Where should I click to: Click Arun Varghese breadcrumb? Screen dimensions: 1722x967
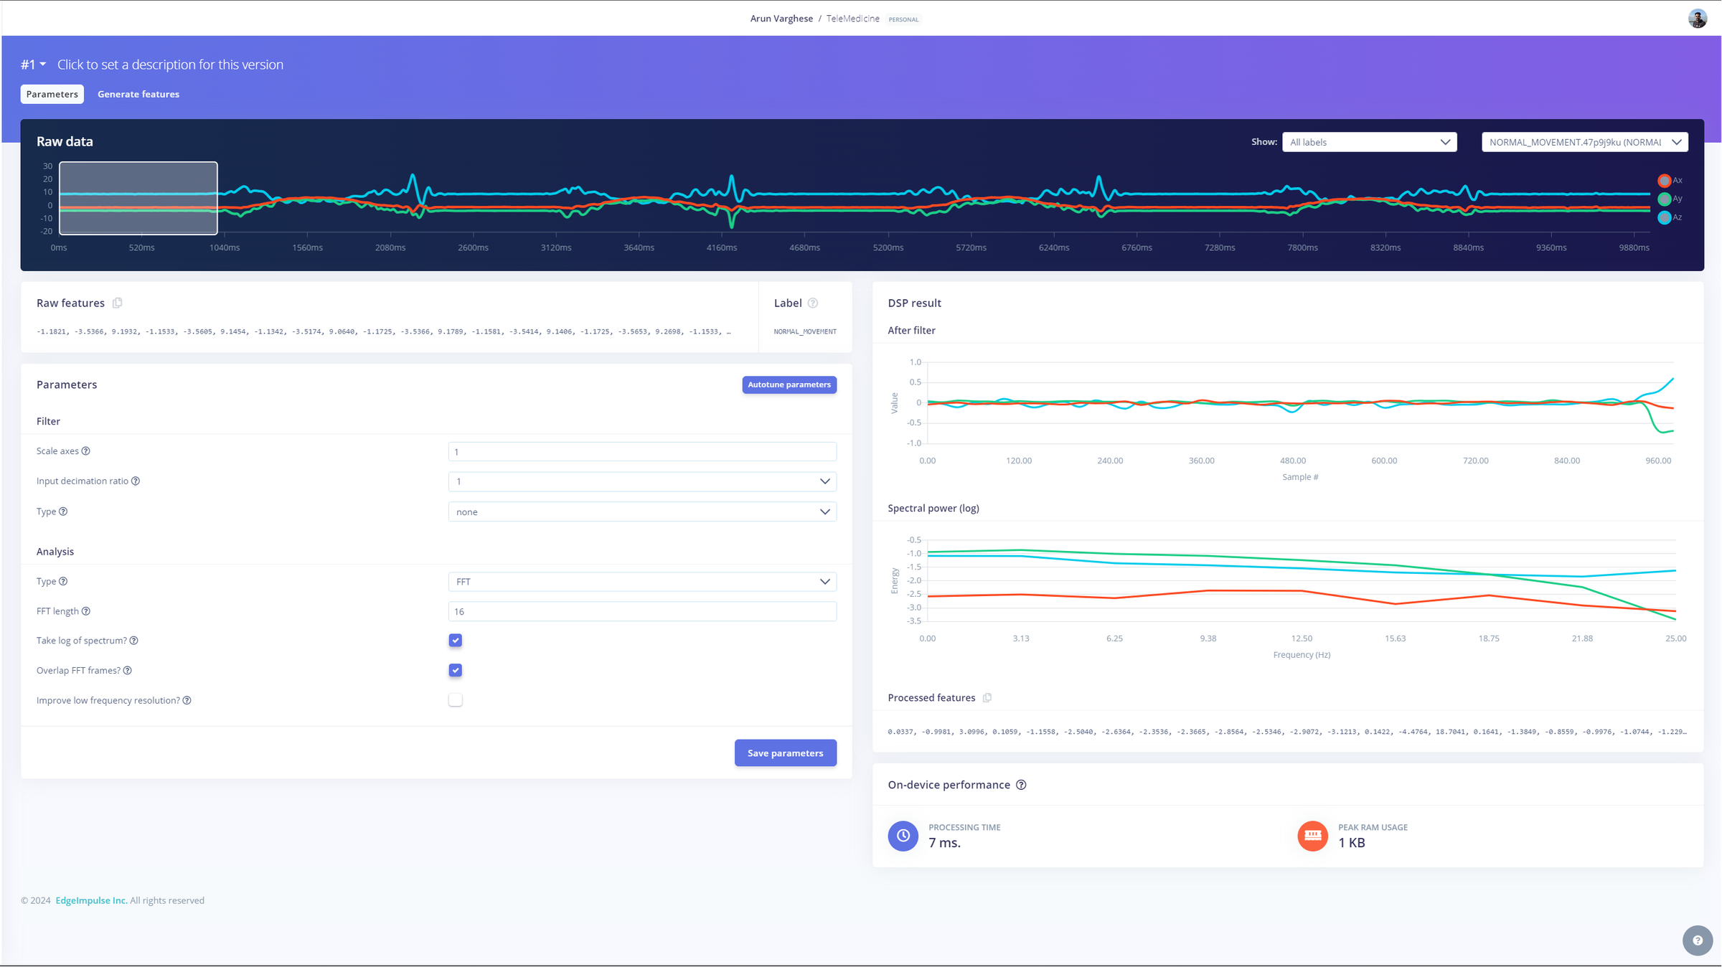tap(781, 19)
